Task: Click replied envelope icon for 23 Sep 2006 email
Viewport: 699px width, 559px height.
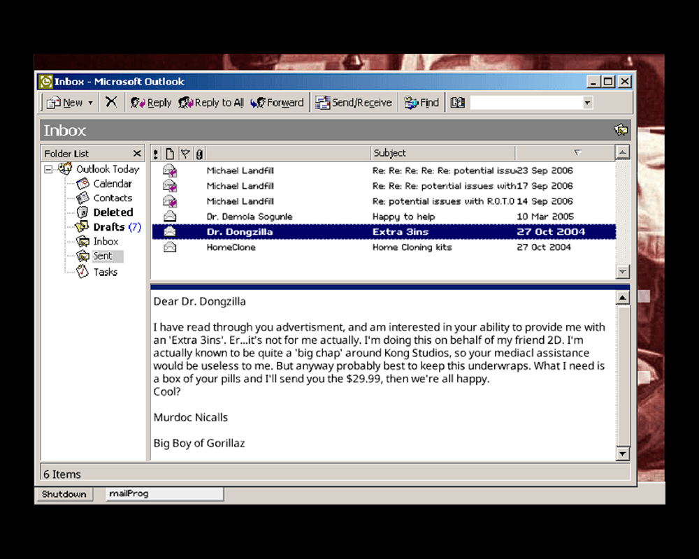Action: coord(169,170)
